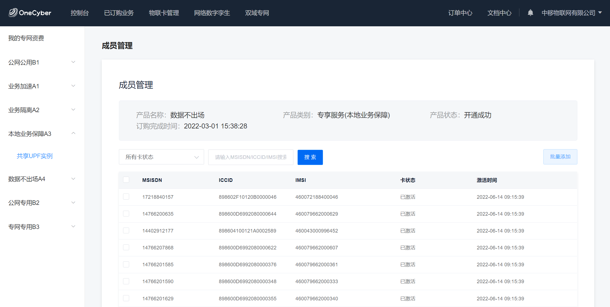Expand the 公网专用B2 chevron
Screen dimensions: 610x307
tap(73, 203)
